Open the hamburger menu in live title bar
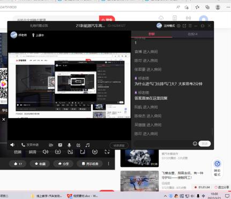231x199 pixels. point(190,26)
